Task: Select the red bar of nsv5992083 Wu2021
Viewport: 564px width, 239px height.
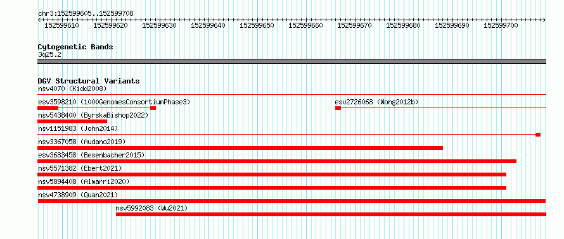Action: 331,214
